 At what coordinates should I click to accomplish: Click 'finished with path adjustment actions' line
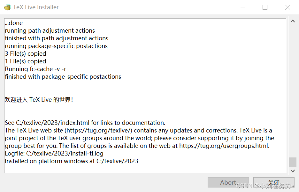57,38
